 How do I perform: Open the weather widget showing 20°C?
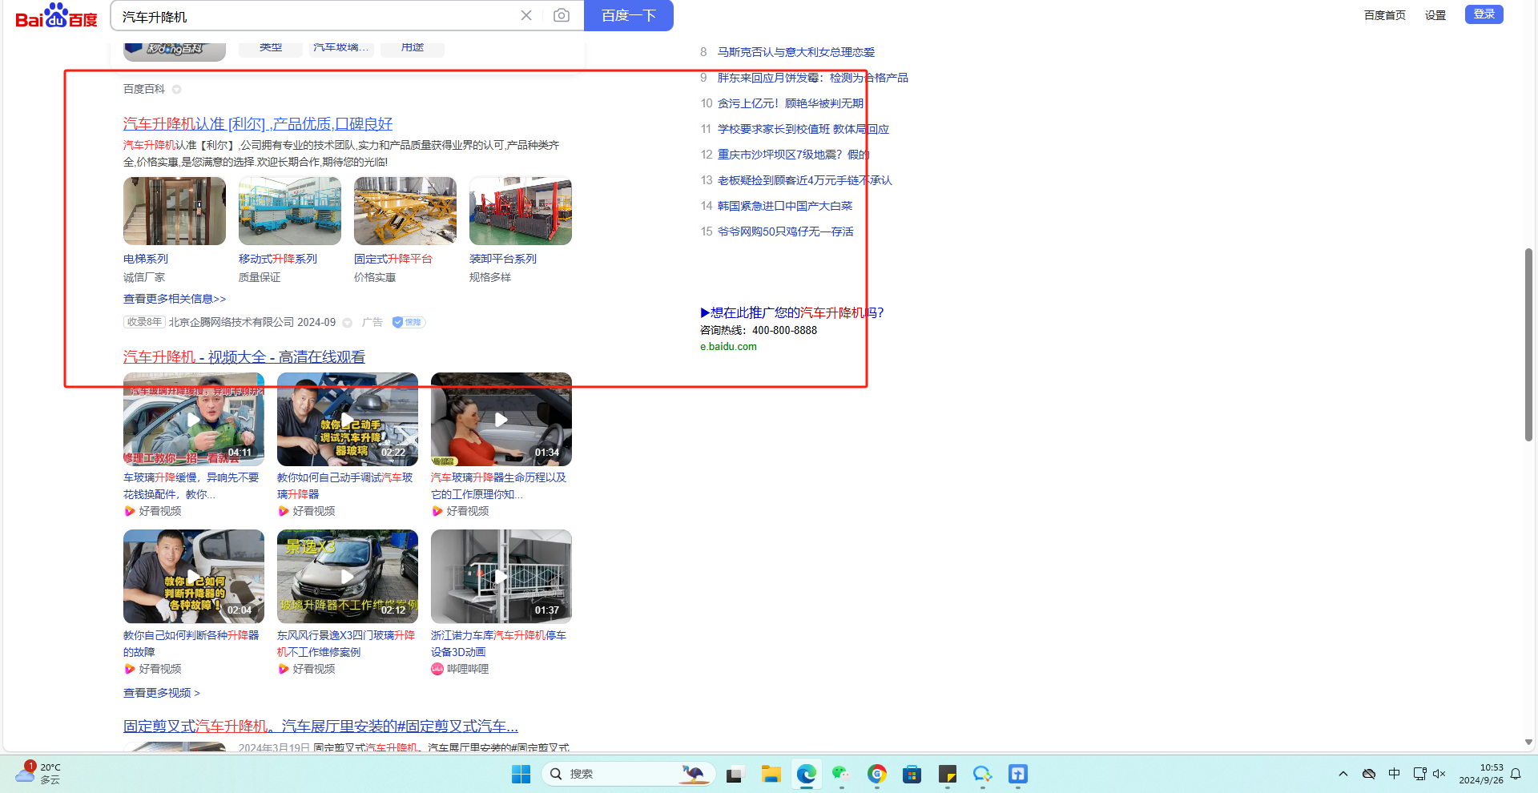click(38, 773)
